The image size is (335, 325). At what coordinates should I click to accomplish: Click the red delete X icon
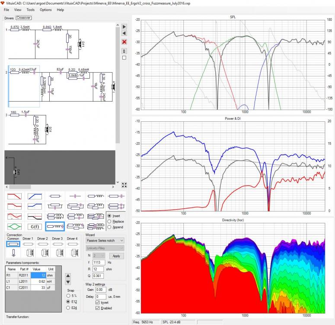(124, 42)
